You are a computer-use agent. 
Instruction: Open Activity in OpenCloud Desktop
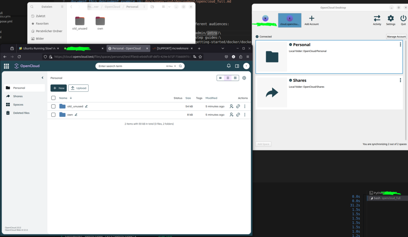coord(377,20)
